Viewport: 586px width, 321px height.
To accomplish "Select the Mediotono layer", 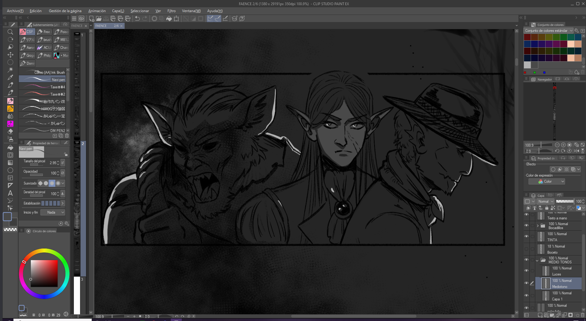I will [x=559, y=283].
